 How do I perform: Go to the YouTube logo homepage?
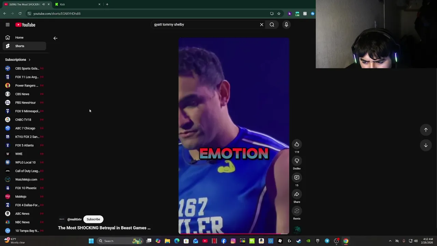[x=25, y=25]
